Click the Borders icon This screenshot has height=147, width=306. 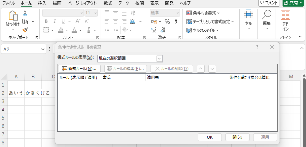point(46,30)
